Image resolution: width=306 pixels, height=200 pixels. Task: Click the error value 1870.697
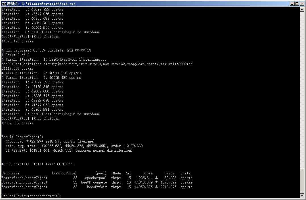(x=168, y=182)
